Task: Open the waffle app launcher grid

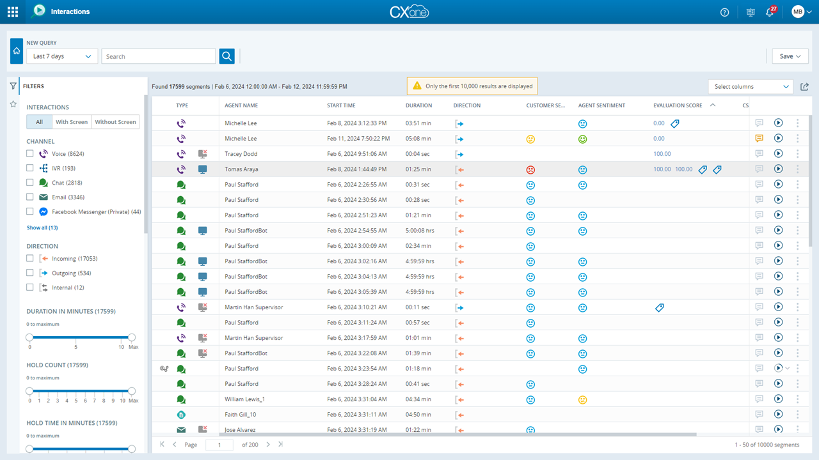Action: (12, 11)
